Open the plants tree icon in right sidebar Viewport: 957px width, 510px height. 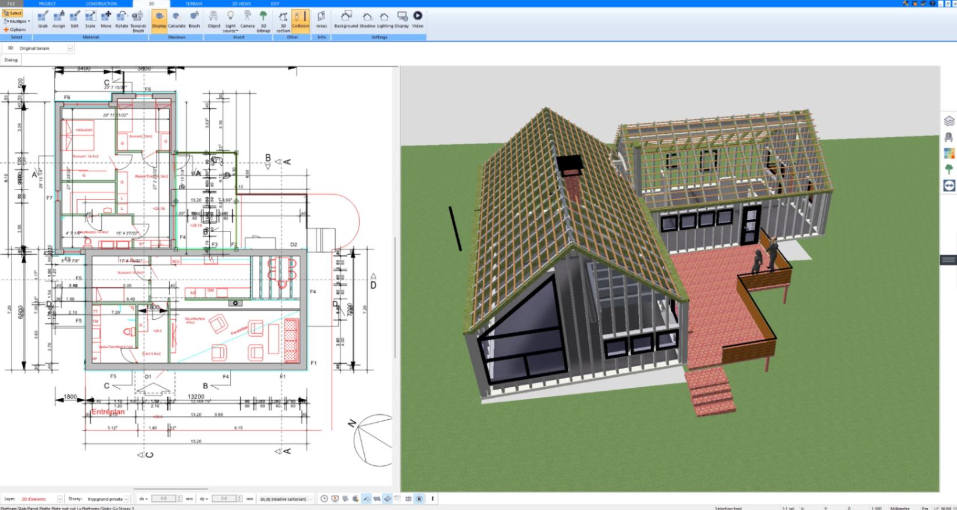tap(949, 169)
